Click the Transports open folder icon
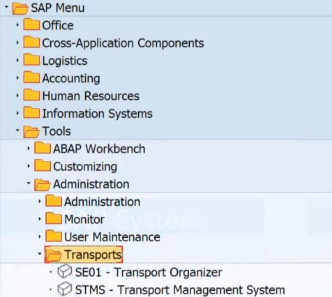The width and height of the screenshot is (332, 297). tap(53, 255)
